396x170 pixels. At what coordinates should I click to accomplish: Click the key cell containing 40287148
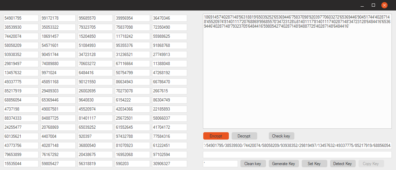click(58, 146)
